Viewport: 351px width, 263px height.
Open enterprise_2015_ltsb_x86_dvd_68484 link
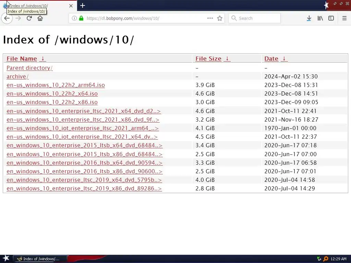point(84,154)
